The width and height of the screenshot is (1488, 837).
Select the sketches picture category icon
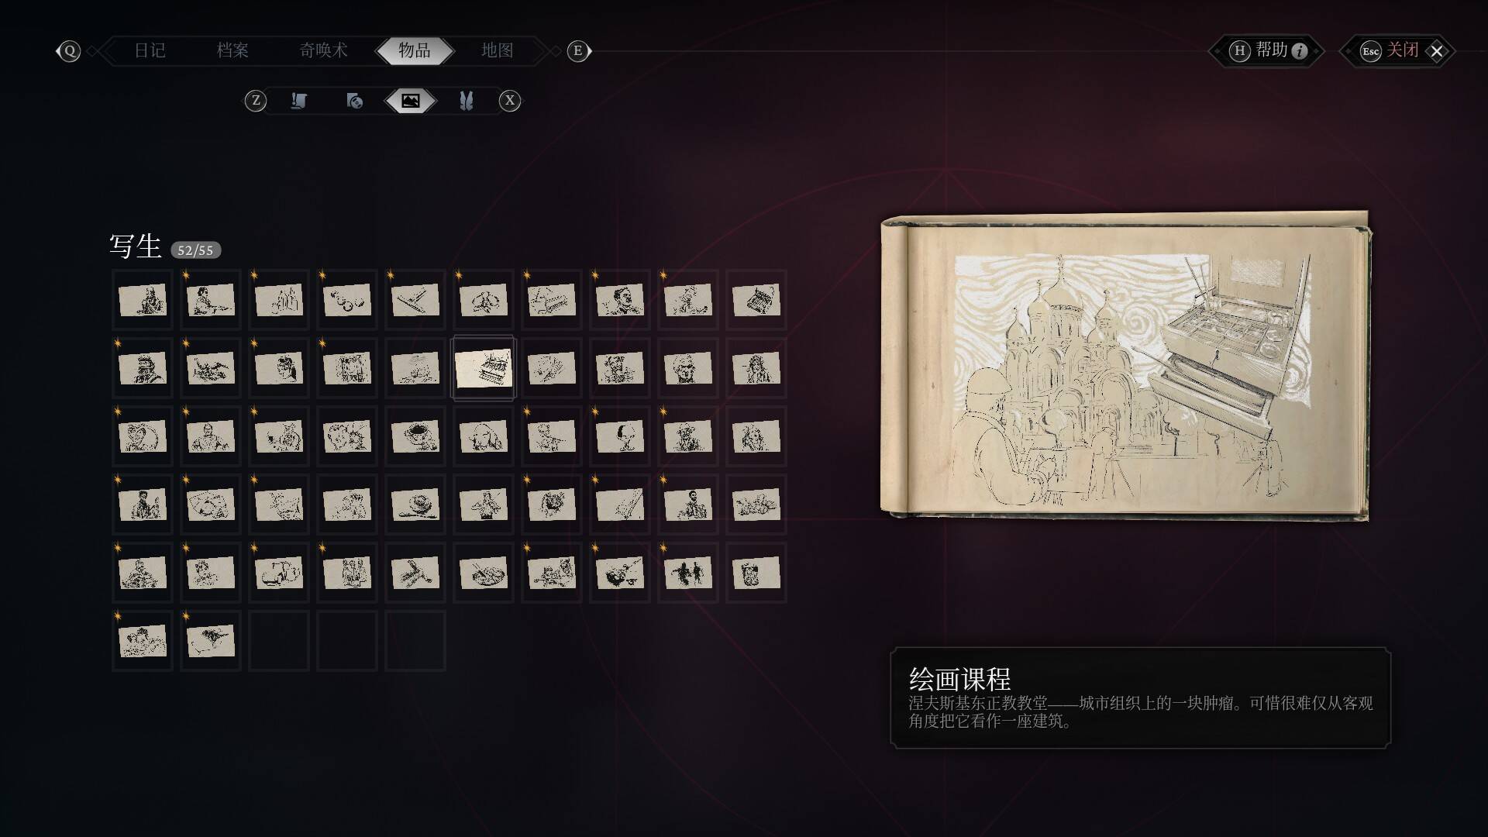tap(411, 101)
